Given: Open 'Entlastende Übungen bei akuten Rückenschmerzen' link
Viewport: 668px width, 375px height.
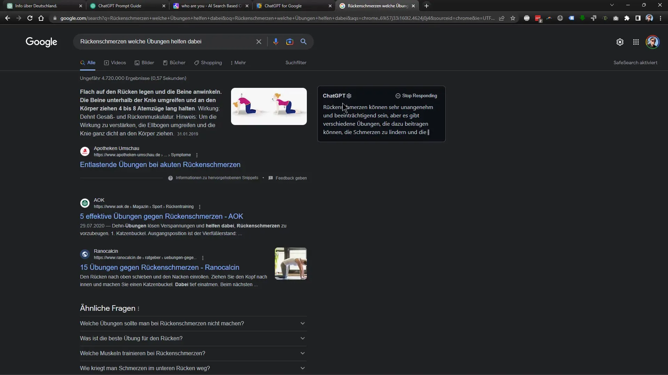Looking at the screenshot, I should point(160,165).
